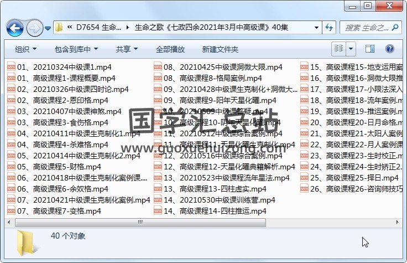Click the Forward navigation arrow
Screen dimensions: 407x263
[x=34, y=28]
